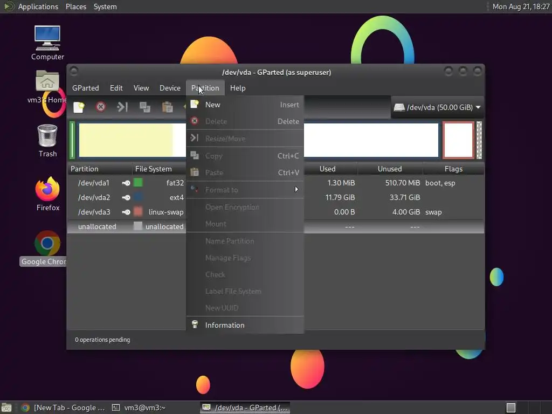The height and width of the screenshot is (414, 552).
Task: Click the show desktop icon in bottom panel
Action: pos(6,408)
